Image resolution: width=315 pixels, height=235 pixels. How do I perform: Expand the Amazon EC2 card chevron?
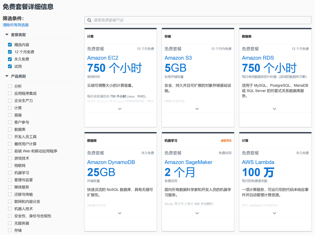click(120, 109)
